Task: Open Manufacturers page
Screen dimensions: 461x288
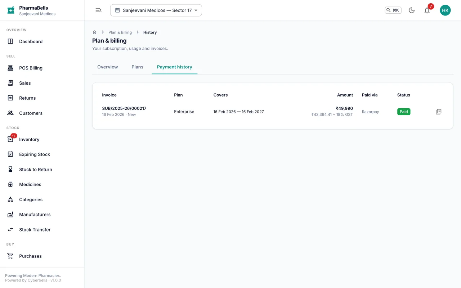Action: (42, 215)
